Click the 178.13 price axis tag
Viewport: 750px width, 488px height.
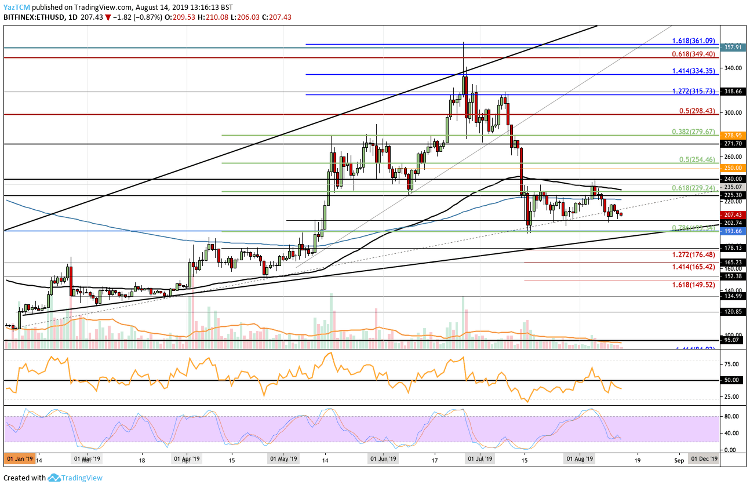(x=734, y=248)
